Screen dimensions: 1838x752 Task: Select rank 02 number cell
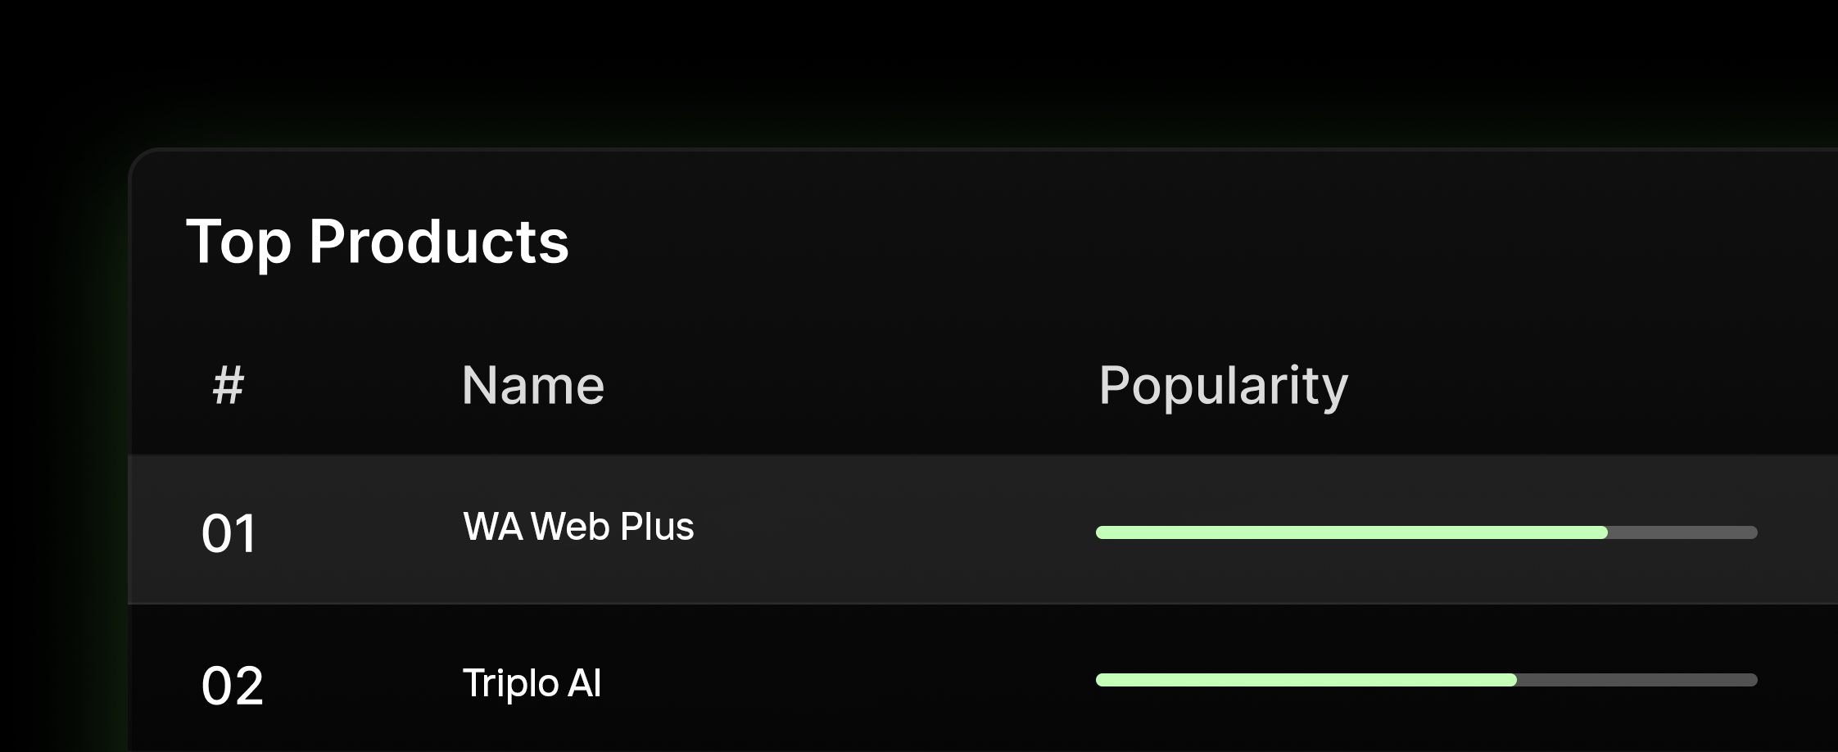(x=233, y=686)
